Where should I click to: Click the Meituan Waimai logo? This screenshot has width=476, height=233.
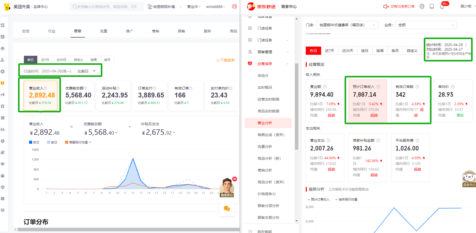point(7,6)
